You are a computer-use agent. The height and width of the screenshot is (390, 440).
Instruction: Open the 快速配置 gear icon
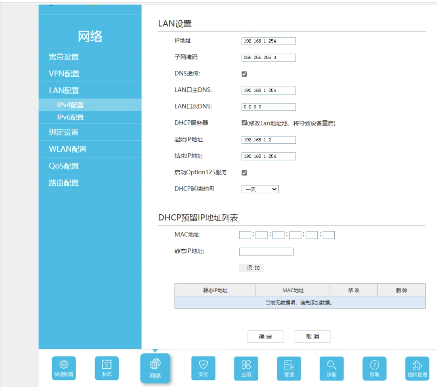(x=64, y=368)
